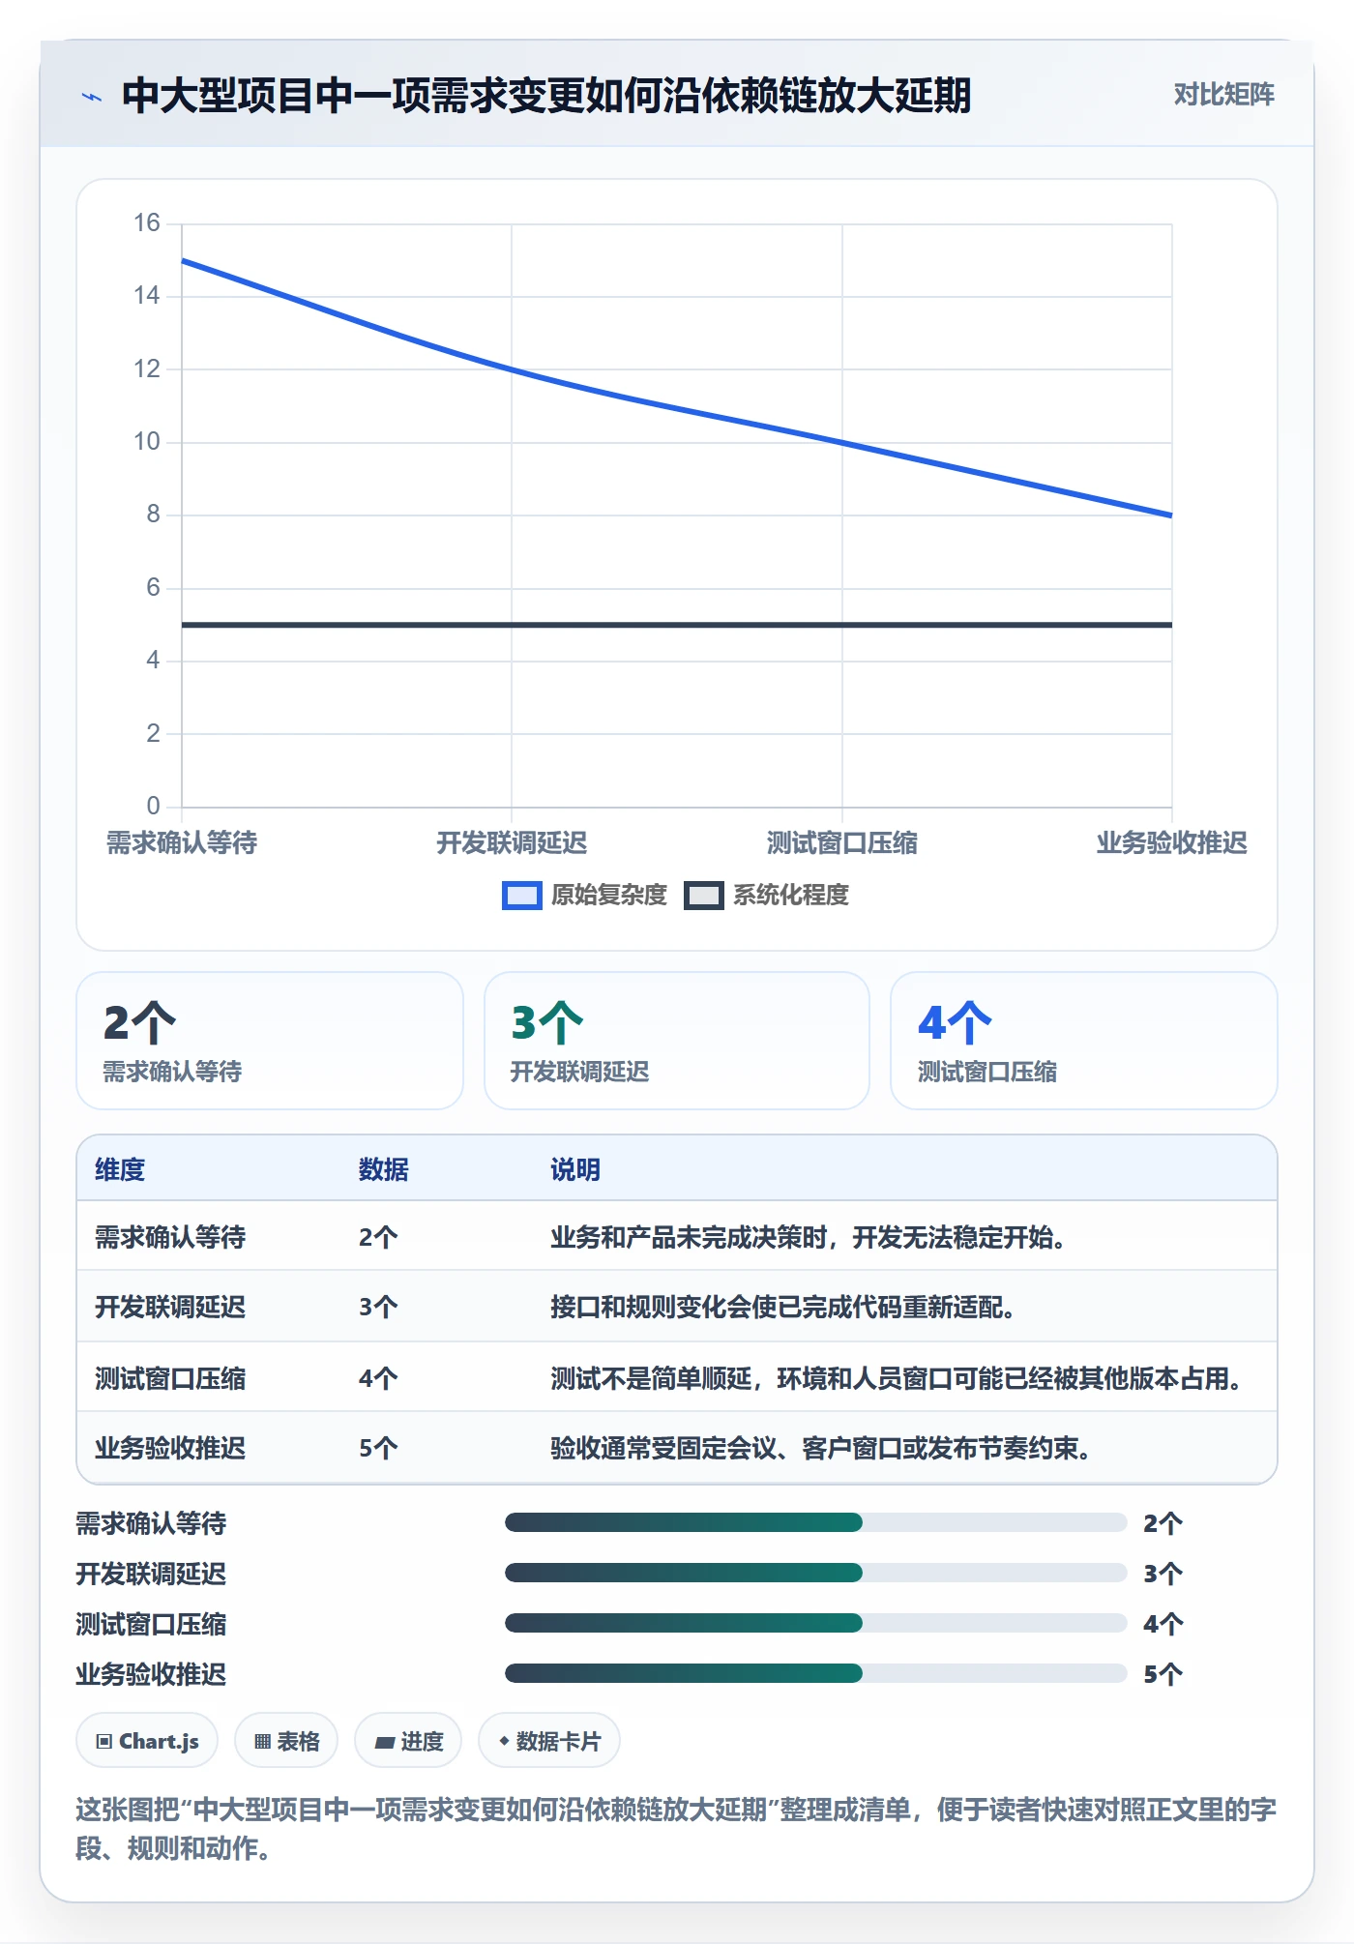Click the 数据 table column header
Image resolution: width=1354 pixels, height=1944 pixels.
[x=384, y=1170]
